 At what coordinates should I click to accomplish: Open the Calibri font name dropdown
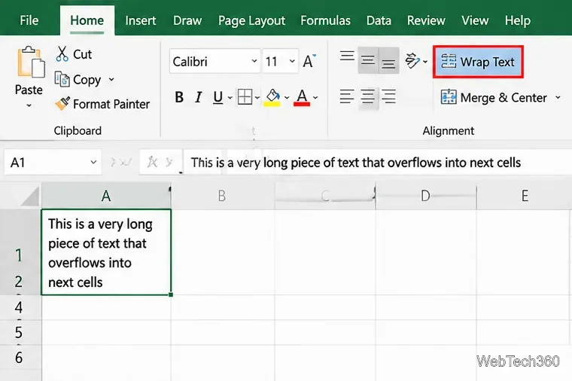254,61
